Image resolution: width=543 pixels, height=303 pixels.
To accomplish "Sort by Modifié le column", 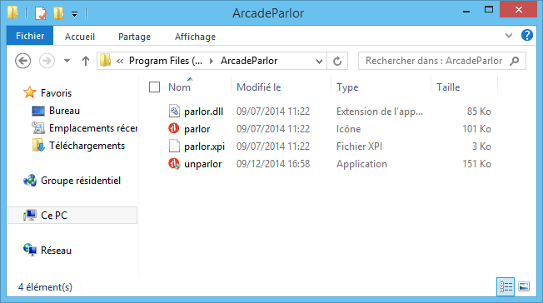I will (258, 87).
